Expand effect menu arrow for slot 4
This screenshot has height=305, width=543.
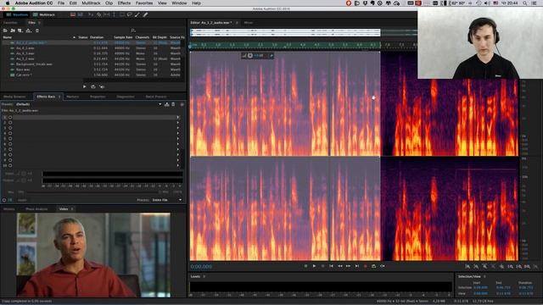click(x=178, y=133)
